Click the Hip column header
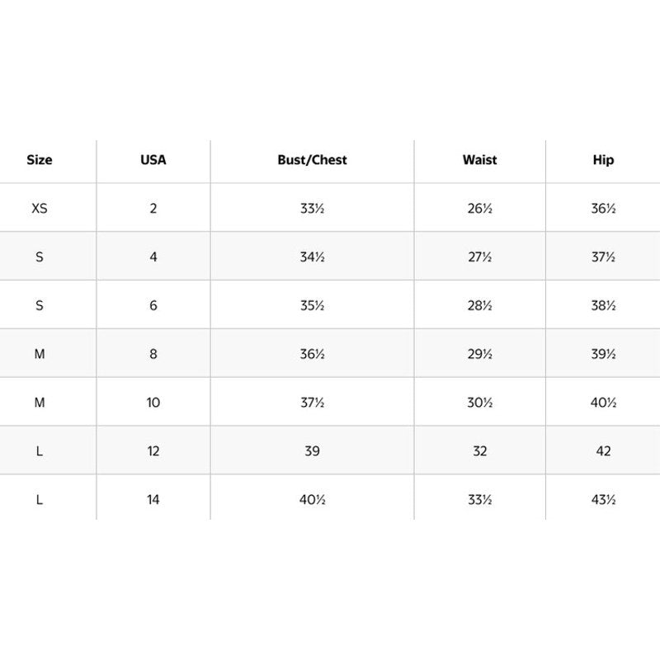660x660 pixels. [603, 160]
